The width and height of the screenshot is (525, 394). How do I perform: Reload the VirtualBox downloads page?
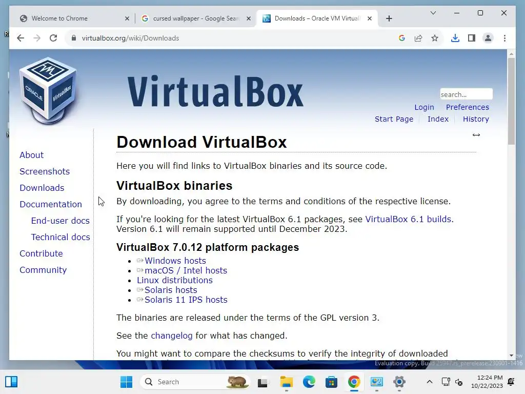point(53,38)
